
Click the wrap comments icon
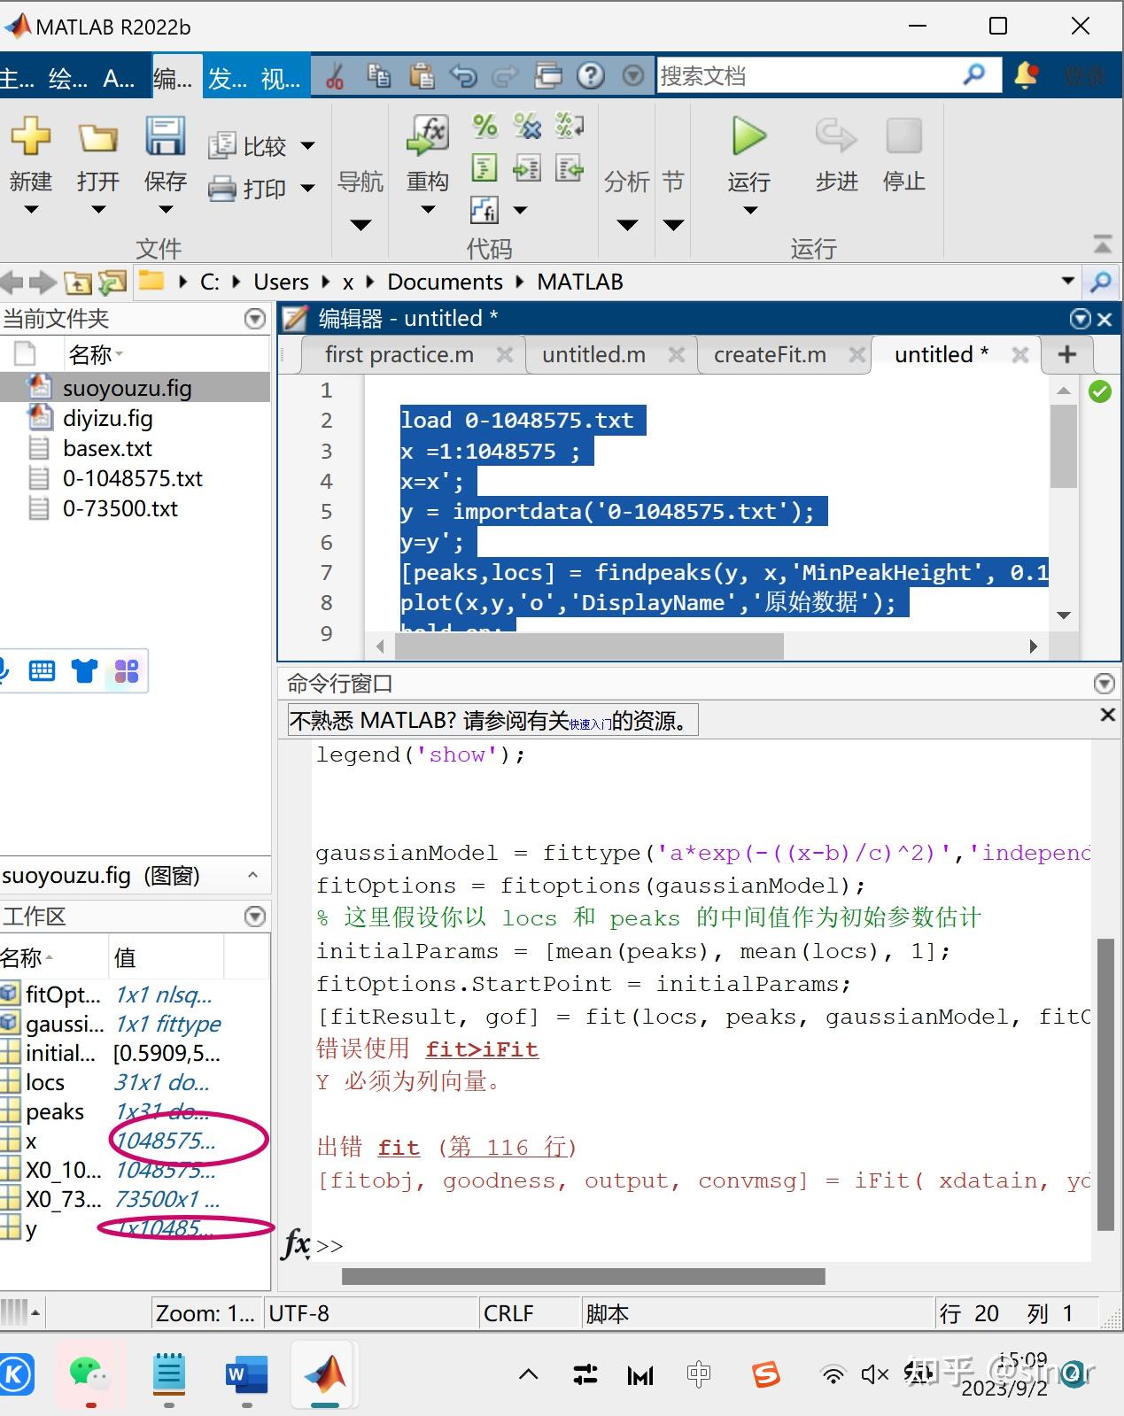pos(570,126)
